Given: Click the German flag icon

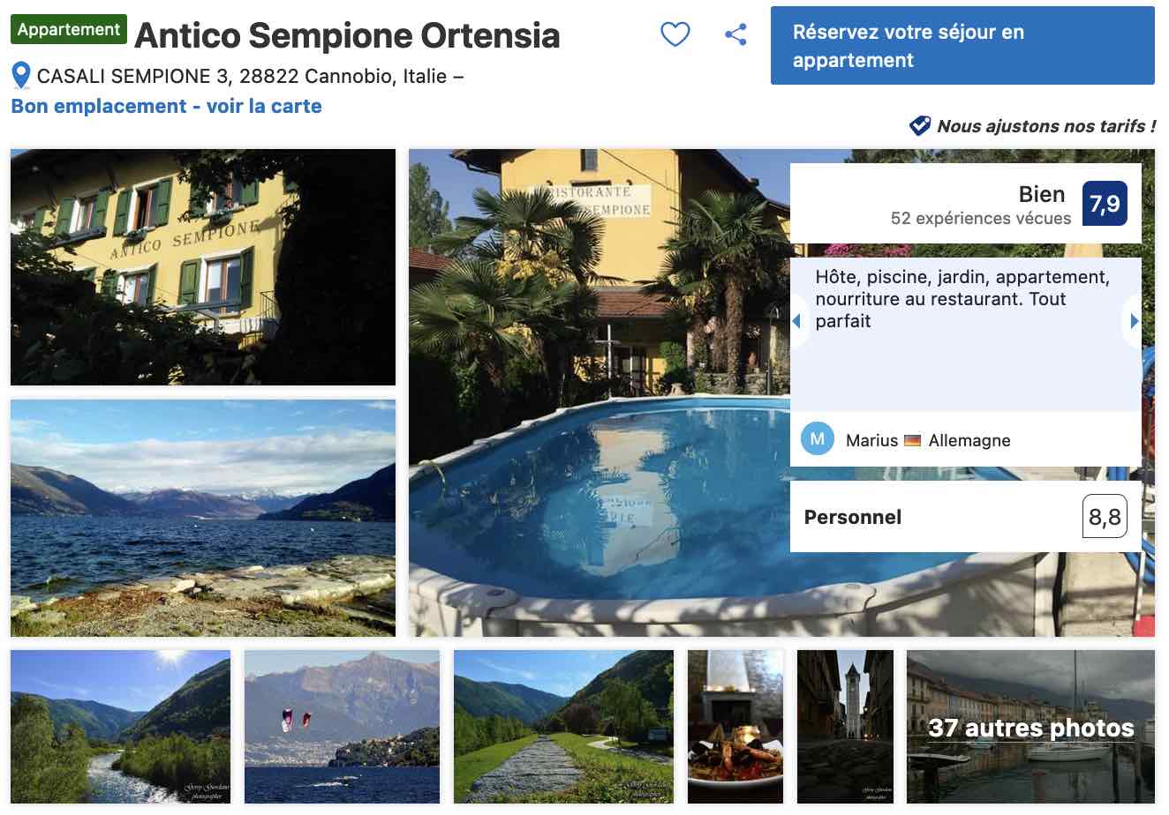Looking at the screenshot, I should tap(913, 440).
